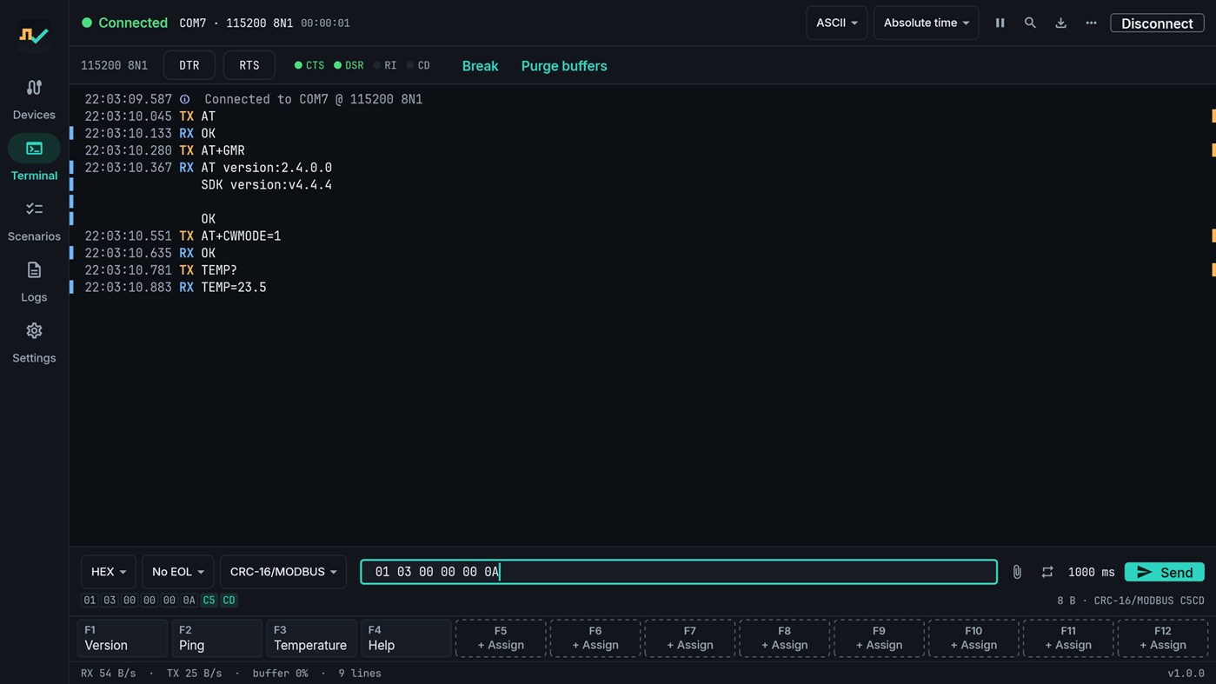Click the Disconnect button
The image size is (1216, 684).
pos(1157,23)
